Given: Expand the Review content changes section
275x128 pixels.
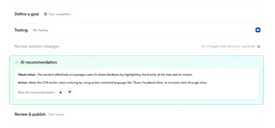Looking at the screenshot, I should [136, 46].
